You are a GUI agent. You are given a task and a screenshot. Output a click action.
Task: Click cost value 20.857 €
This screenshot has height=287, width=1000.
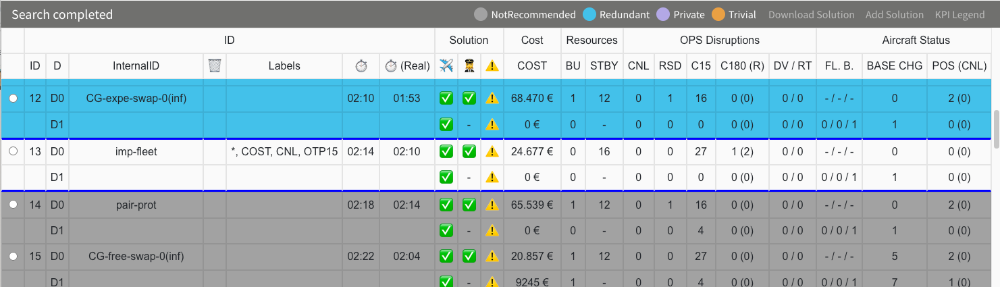click(532, 257)
